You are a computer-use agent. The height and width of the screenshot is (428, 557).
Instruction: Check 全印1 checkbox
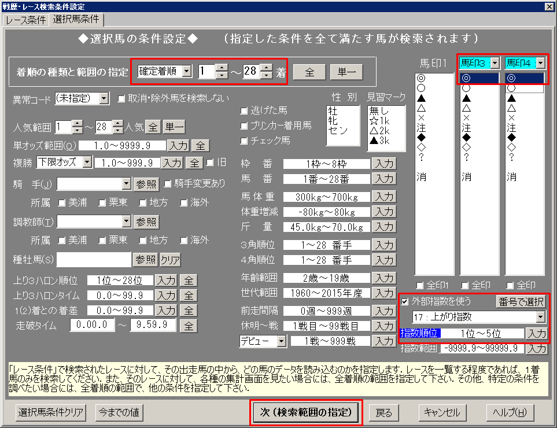419,285
